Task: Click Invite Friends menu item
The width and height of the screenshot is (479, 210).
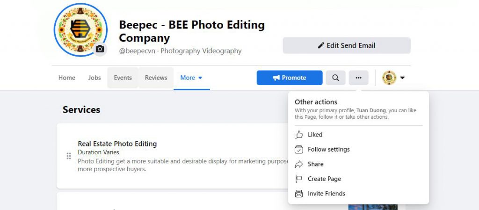Action: click(x=358, y=194)
